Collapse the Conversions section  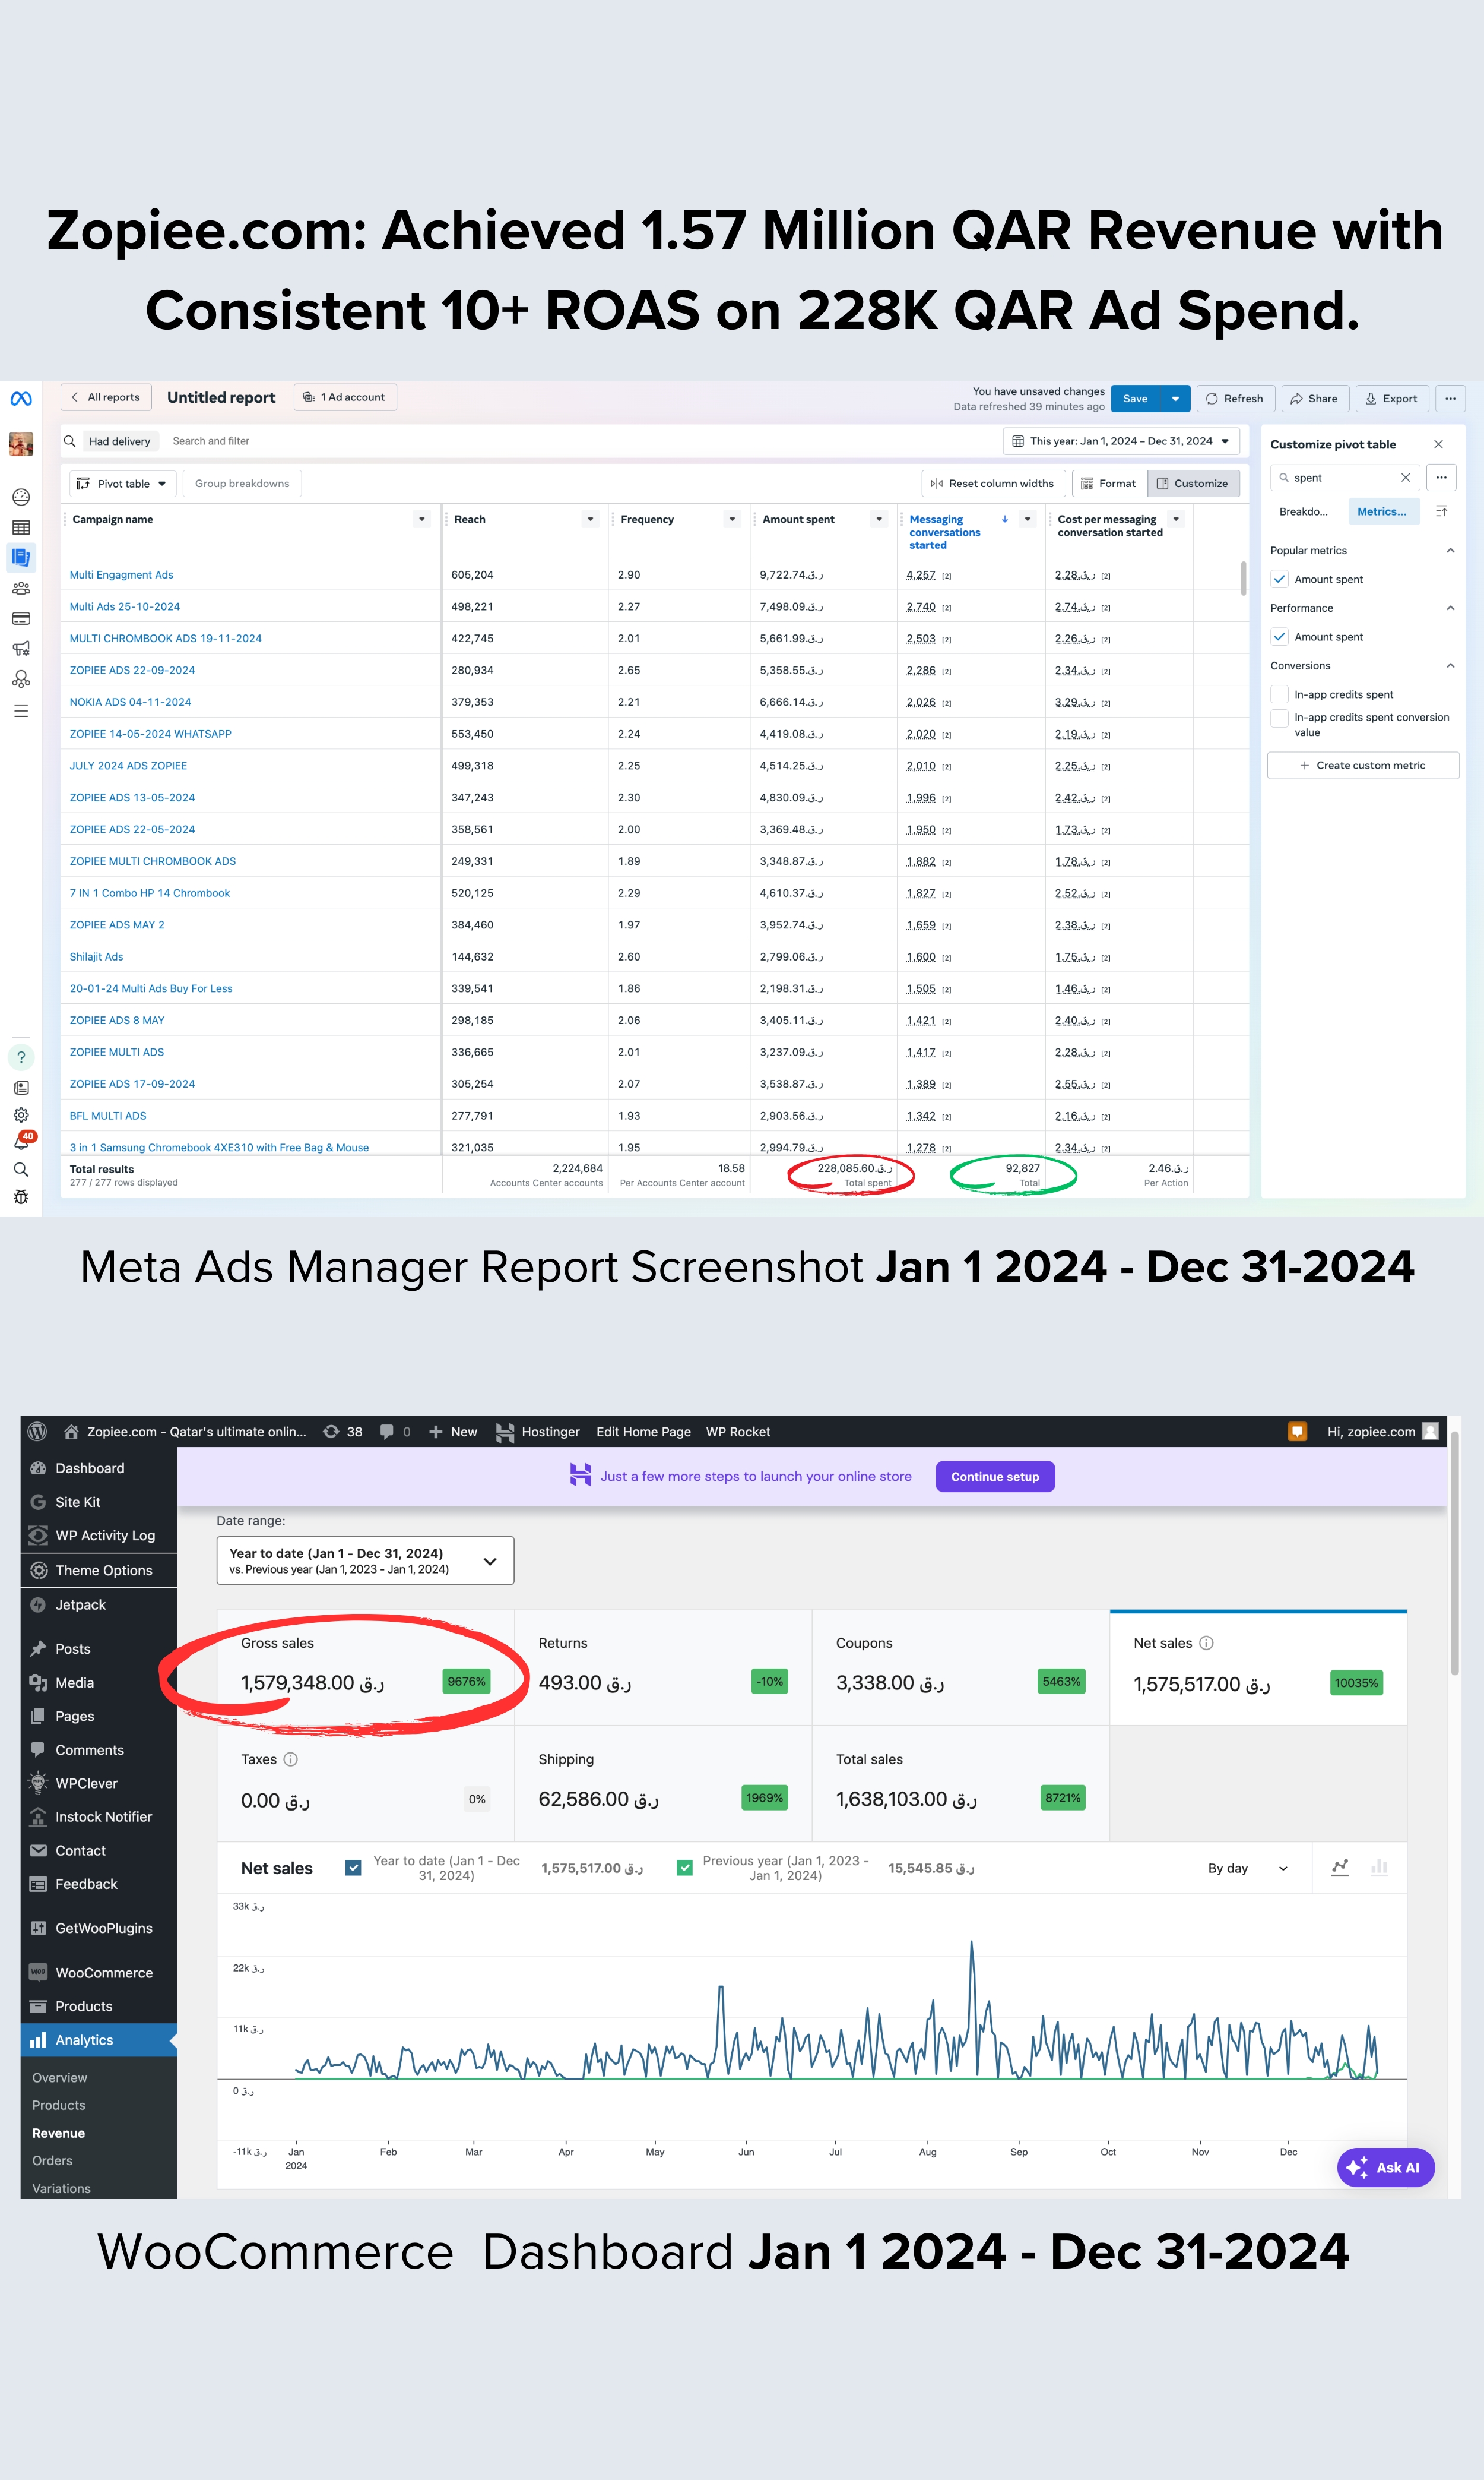(1450, 665)
